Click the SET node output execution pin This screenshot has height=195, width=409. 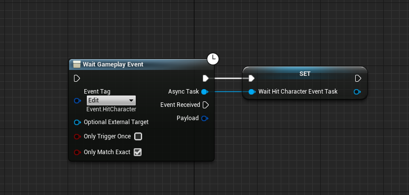(x=358, y=78)
